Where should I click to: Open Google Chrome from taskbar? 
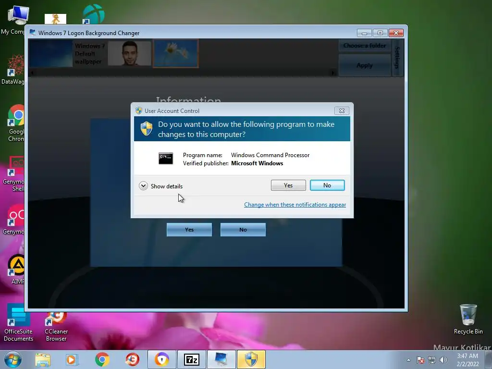[102, 359]
